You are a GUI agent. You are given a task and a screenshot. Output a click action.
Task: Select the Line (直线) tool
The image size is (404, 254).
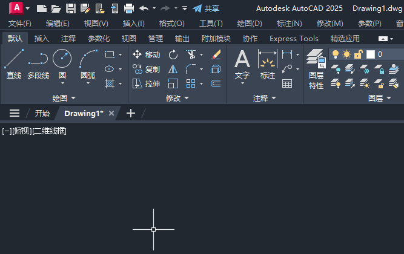point(14,64)
